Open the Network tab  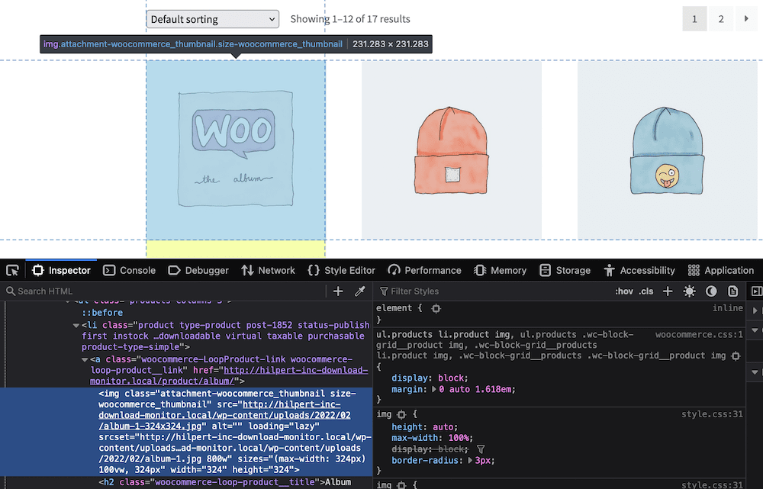coord(268,271)
